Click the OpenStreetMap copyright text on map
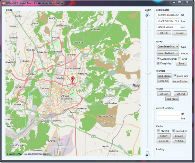The width and height of the screenshot is (195, 163). [29, 154]
